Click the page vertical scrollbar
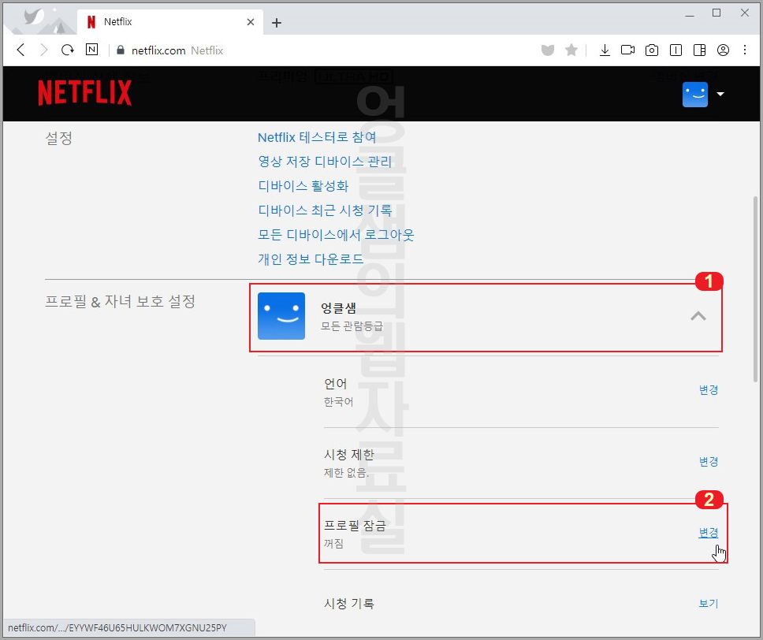Image resolution: width=763 pixels, height=640 pixels. point(755,289)
